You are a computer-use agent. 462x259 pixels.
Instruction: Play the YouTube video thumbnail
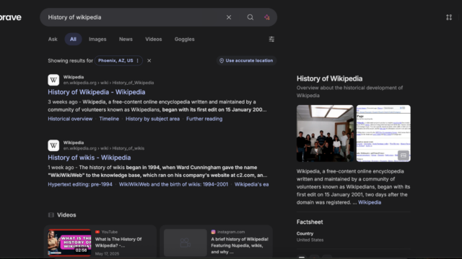69,242
